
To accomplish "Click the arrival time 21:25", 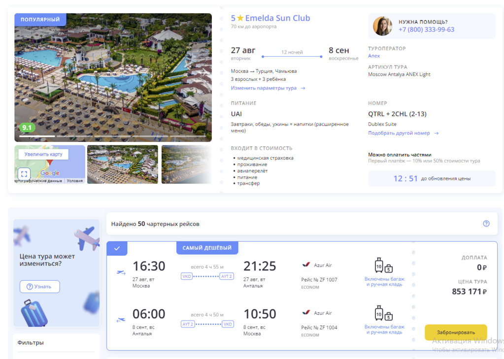I will coord(260,266).
